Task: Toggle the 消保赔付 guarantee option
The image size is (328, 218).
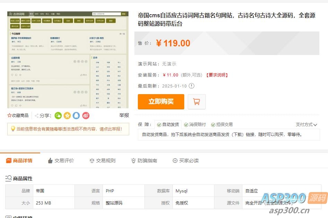Action: (186, 124)
